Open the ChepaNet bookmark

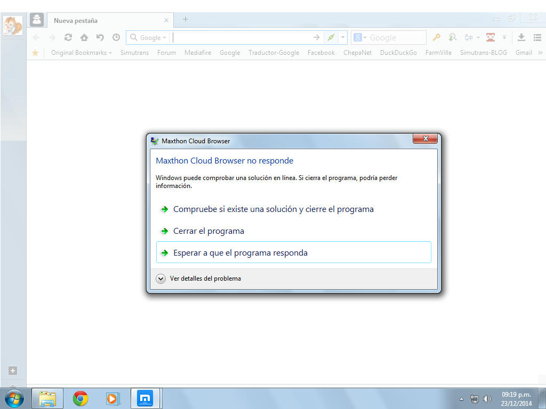(357, 53)
